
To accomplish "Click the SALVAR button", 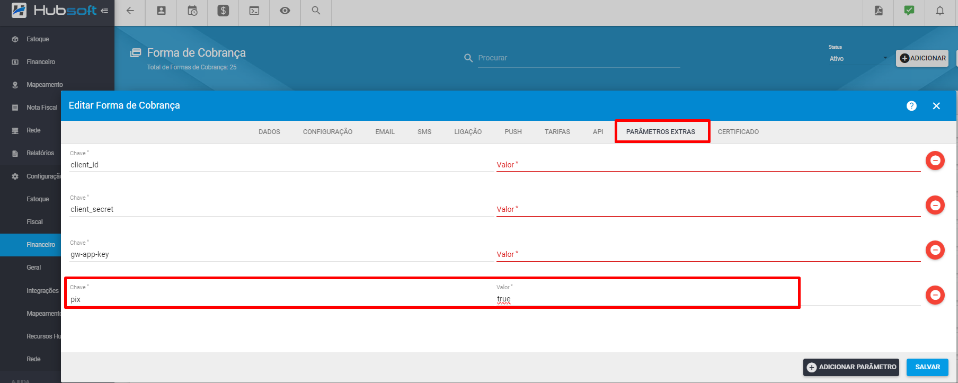I will click(x=927, y=367).
